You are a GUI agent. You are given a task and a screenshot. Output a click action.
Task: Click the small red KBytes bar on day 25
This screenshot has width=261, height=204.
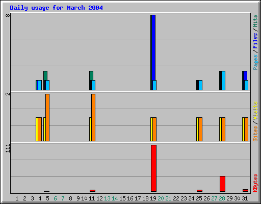pyautogui.click(x=199, y=191)
